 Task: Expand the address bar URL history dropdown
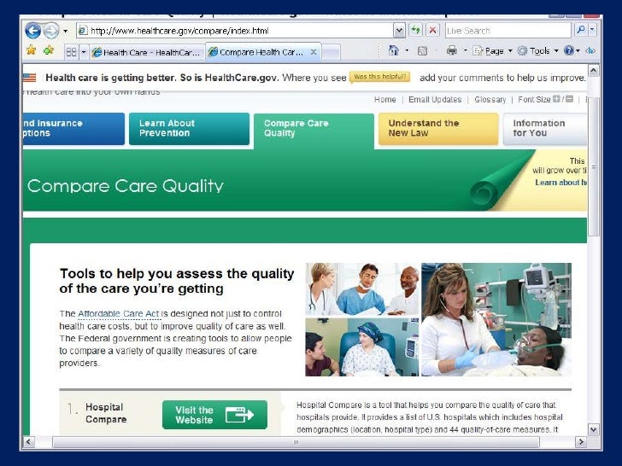tap(399, 31)
